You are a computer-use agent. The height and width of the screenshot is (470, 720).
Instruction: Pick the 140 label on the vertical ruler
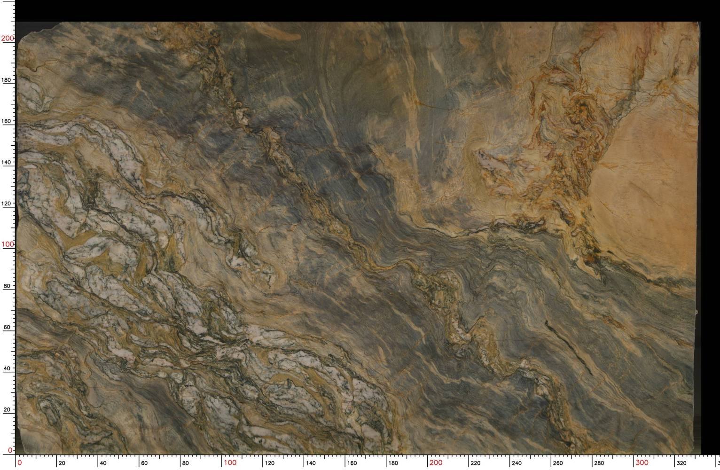[x=6, y=163]
